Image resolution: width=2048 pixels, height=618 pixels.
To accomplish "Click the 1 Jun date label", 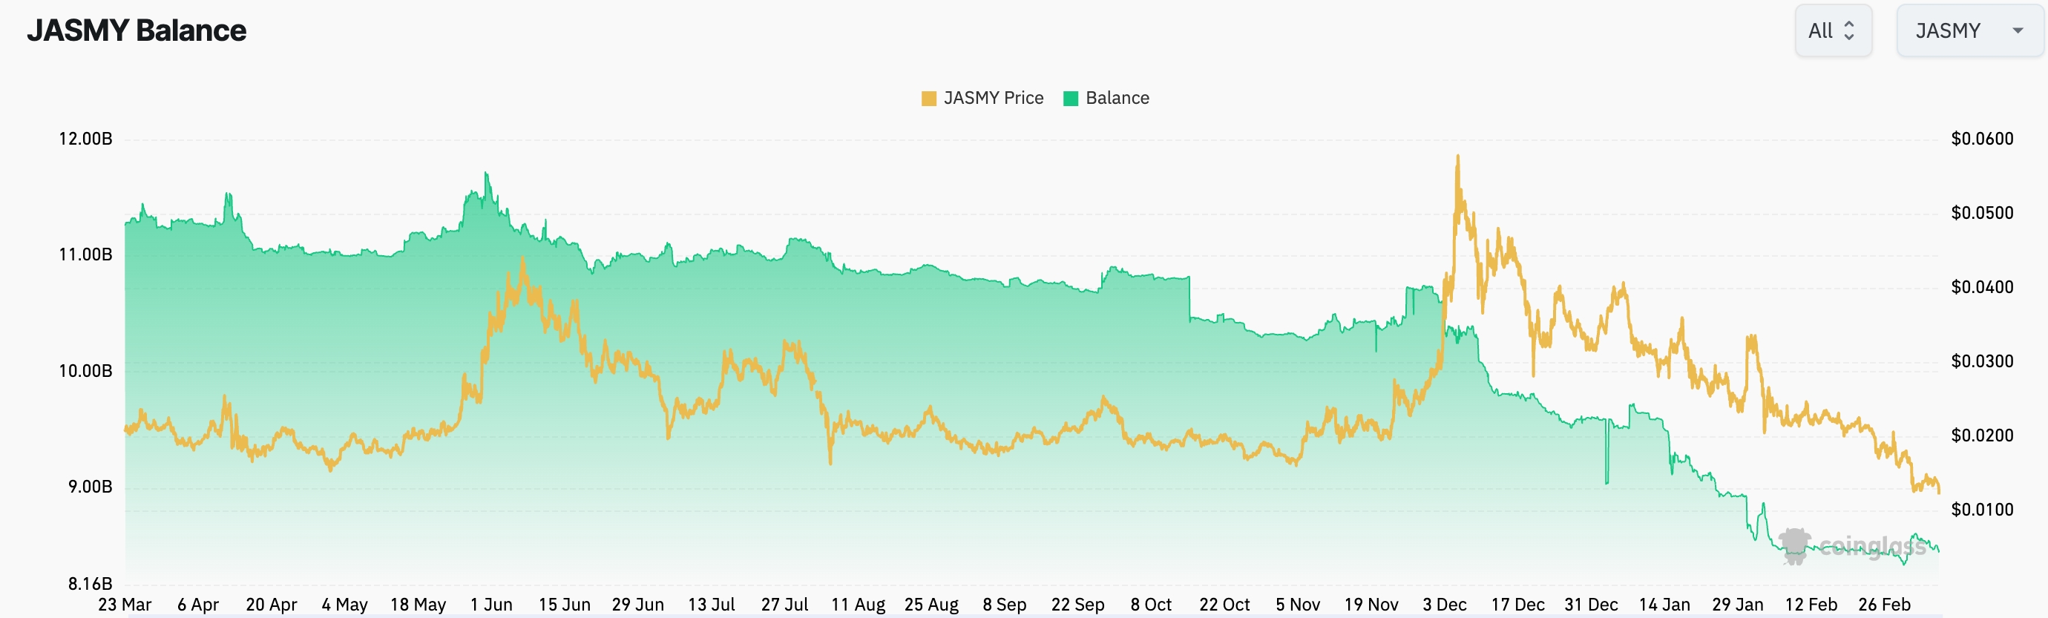I will coord(491,605).
